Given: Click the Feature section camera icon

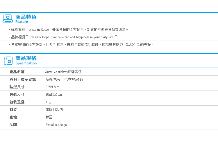Looking at the screenshot, I should coord(8,19).
